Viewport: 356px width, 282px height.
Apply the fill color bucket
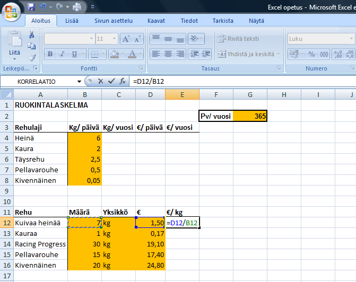tap(115, 54)
